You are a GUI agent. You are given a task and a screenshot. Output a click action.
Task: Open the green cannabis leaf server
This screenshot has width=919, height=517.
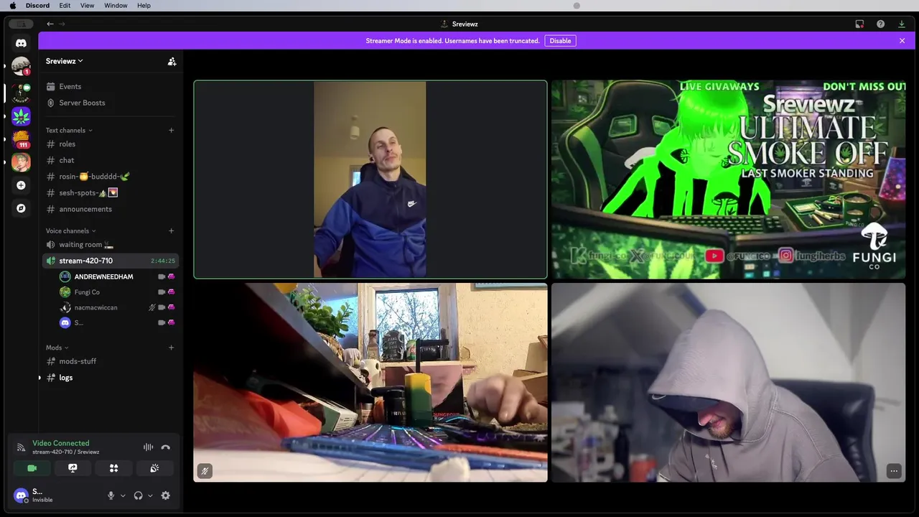(21, 116)
